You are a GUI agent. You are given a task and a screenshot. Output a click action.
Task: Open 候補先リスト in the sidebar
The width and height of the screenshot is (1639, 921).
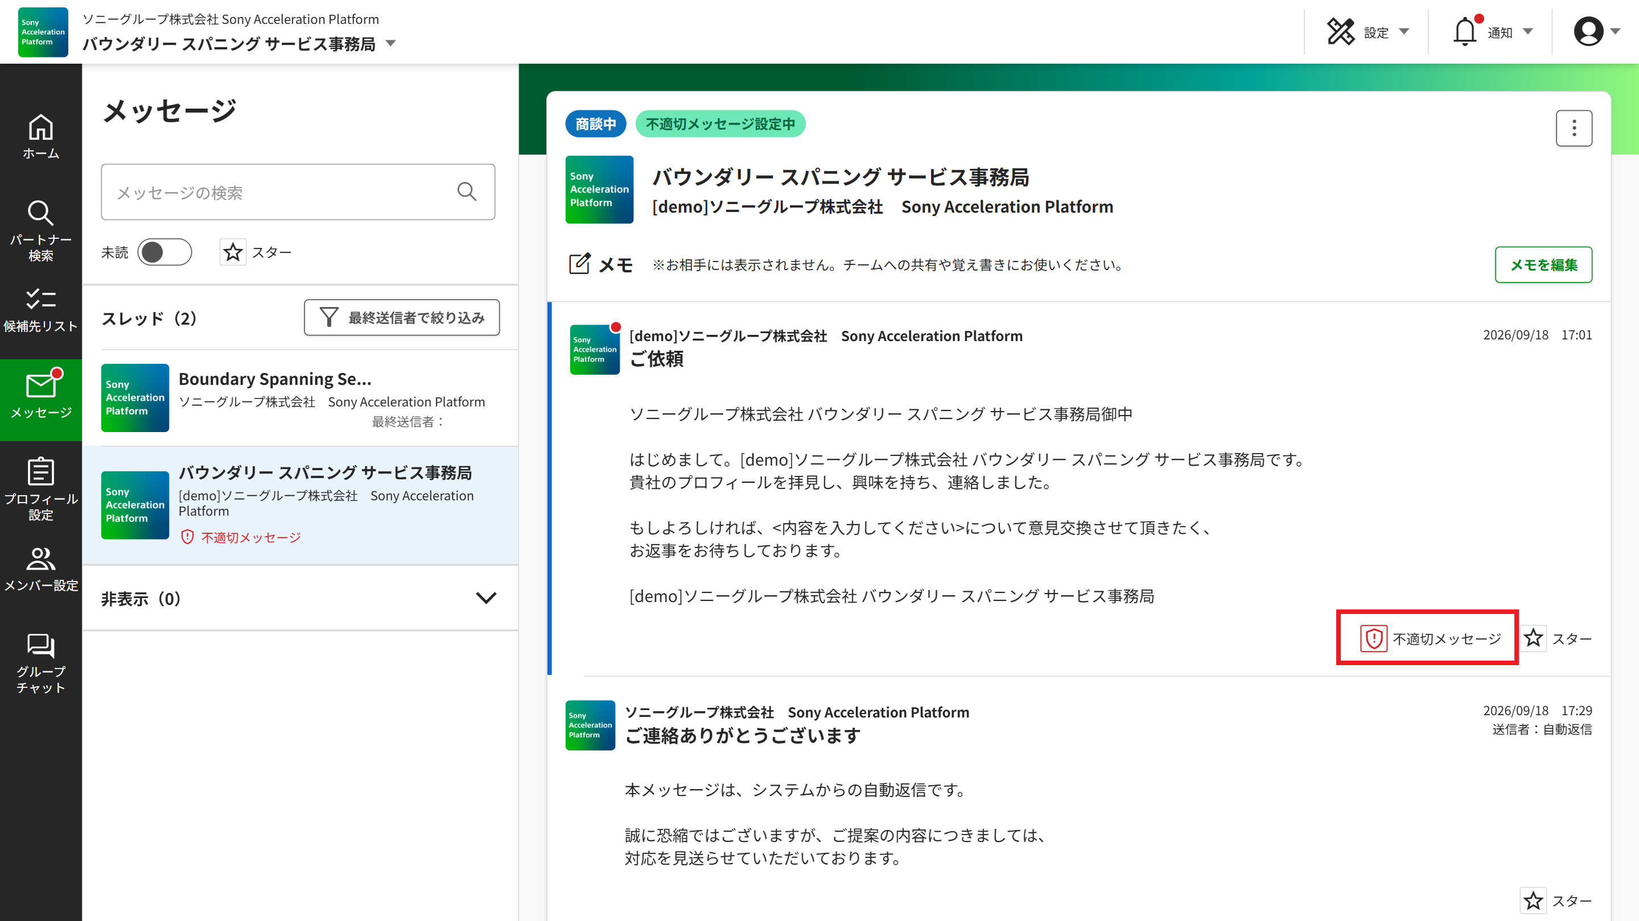click(41, 310)
